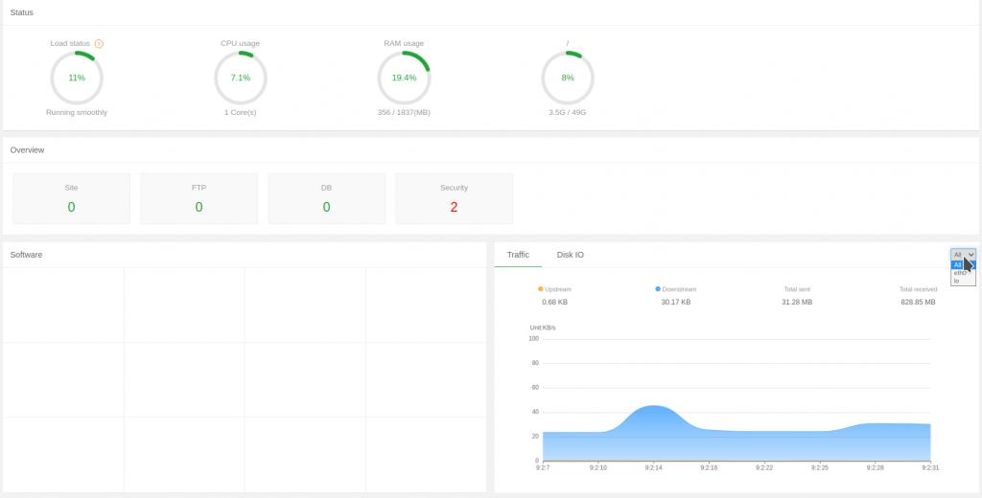Click the RAM usage 19.4% gauge

[x=404, y=79]
